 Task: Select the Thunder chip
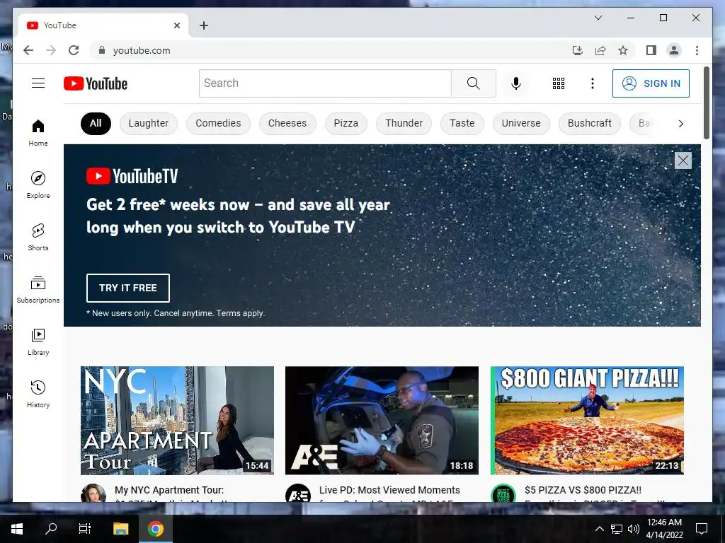click(x=404, y=123)
